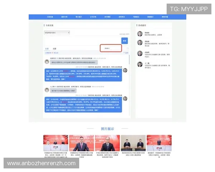The height and width of the screenshot is (172, 215).
Task: Click the caption under the two seated men photo
Action: tap(133, 154)
